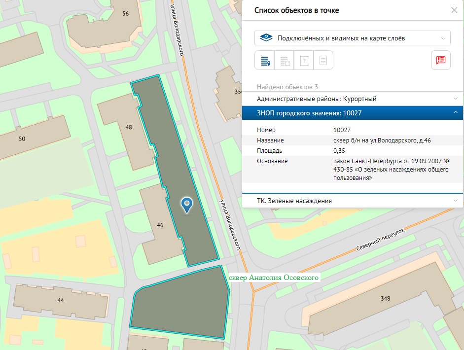Click building number 44 on map

[61, 300]
